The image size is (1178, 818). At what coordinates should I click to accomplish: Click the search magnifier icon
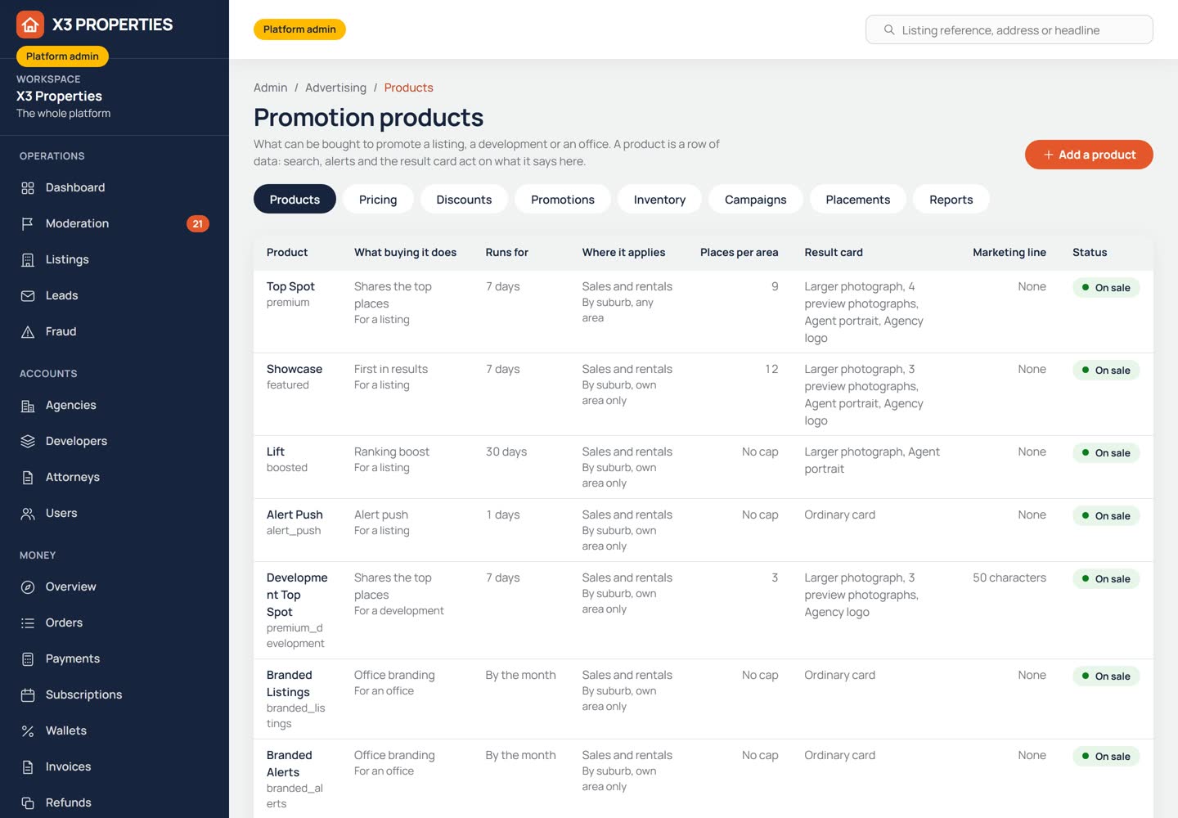(889, 30)
